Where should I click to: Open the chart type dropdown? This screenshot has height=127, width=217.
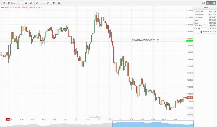[4, 3]
